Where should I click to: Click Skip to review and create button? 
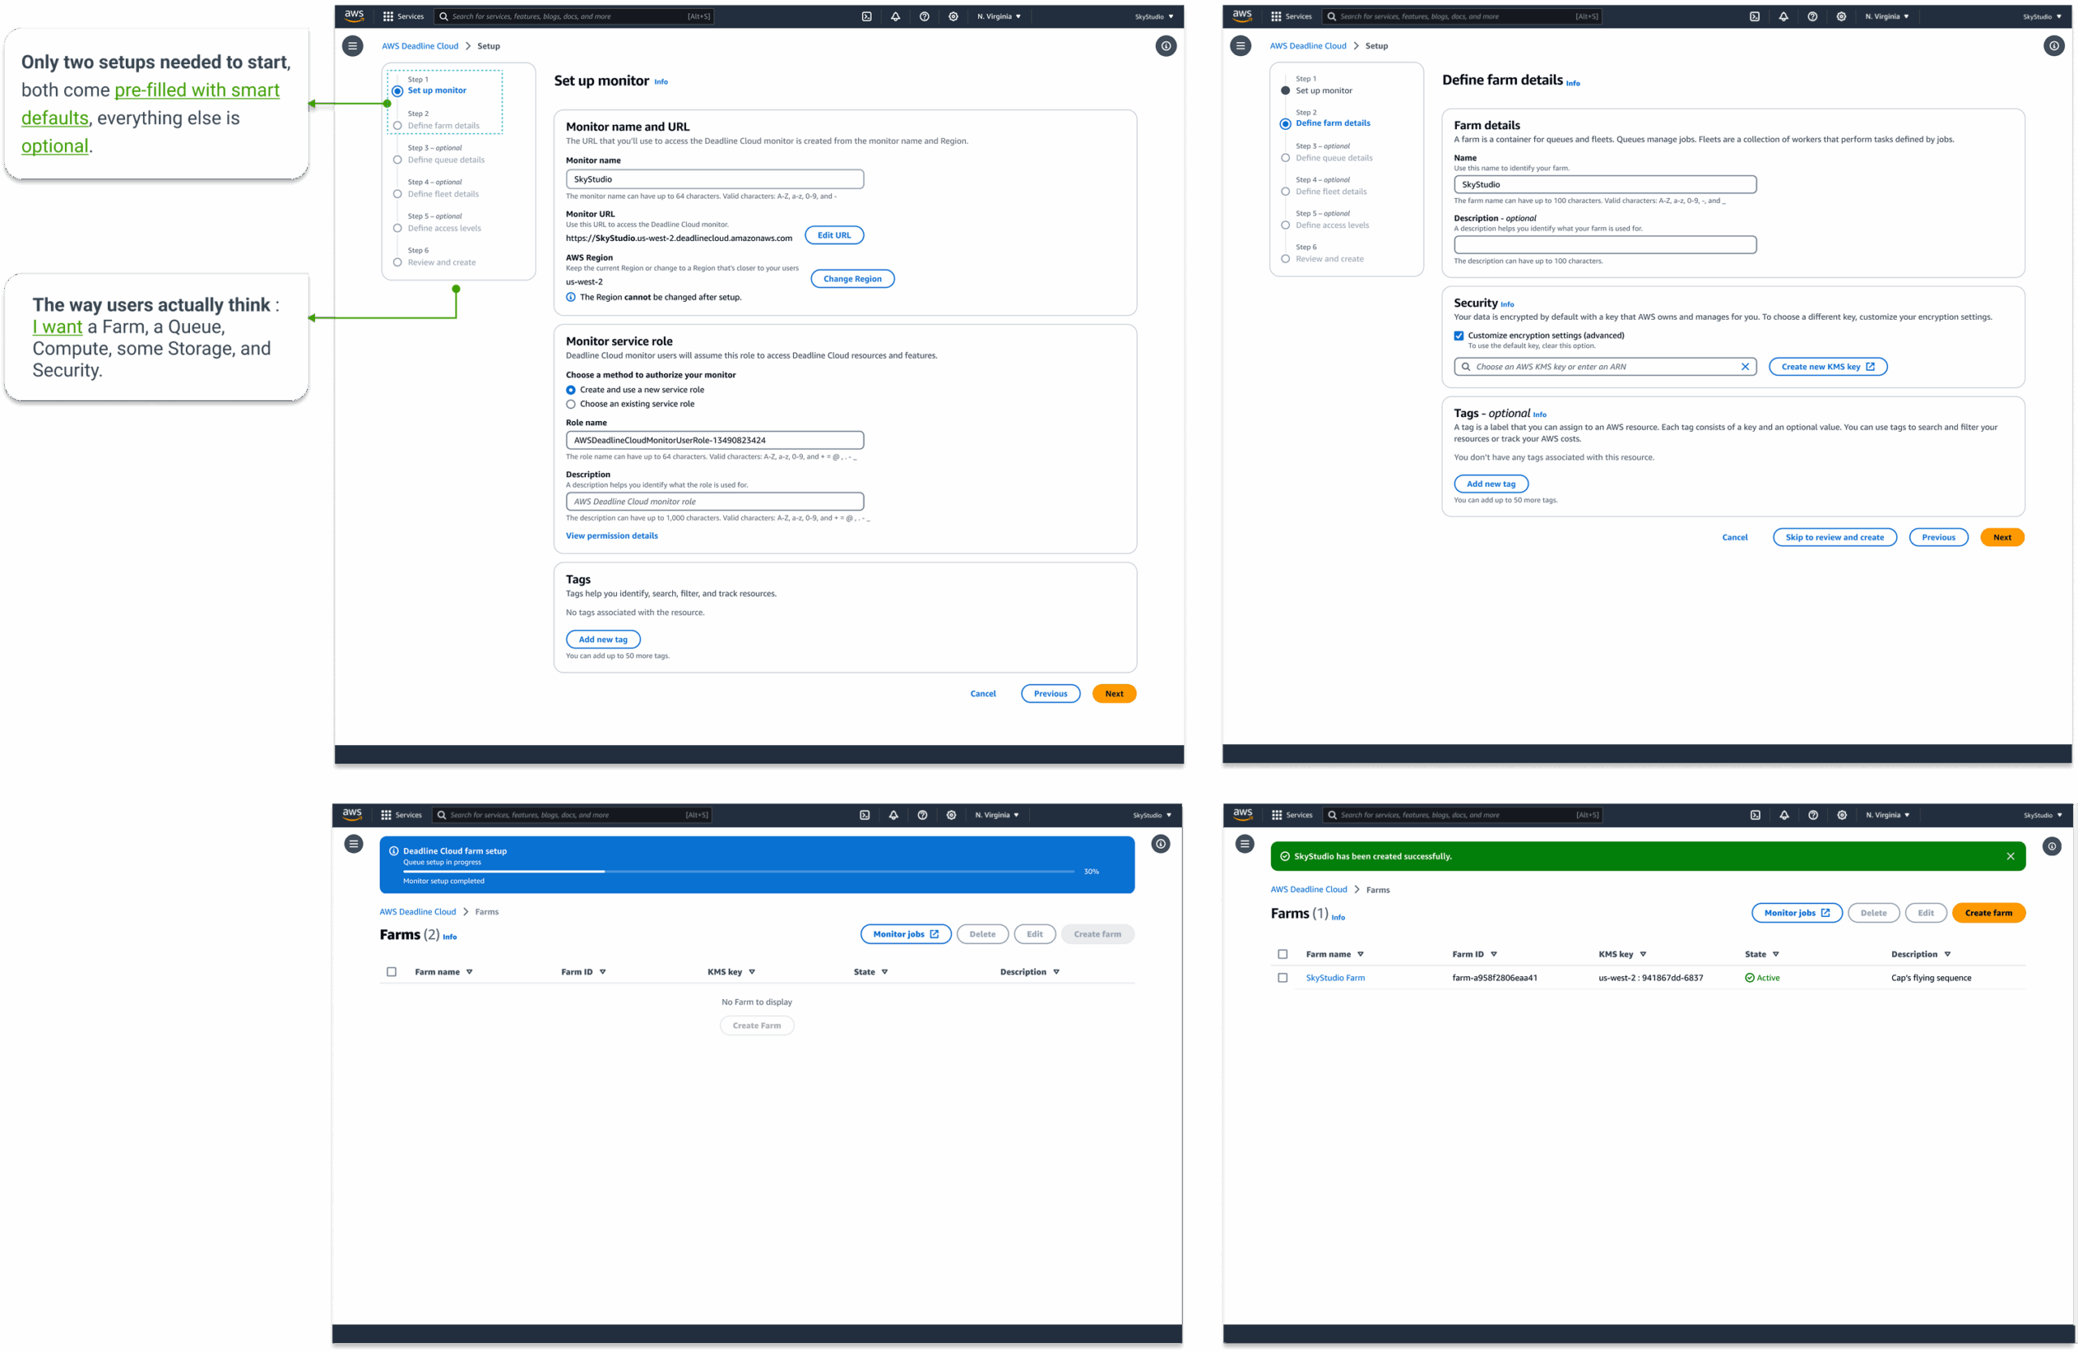[x=1834, y=538]
